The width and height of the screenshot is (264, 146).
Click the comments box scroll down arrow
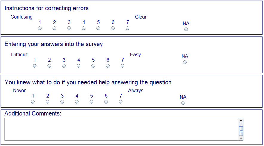241,138
